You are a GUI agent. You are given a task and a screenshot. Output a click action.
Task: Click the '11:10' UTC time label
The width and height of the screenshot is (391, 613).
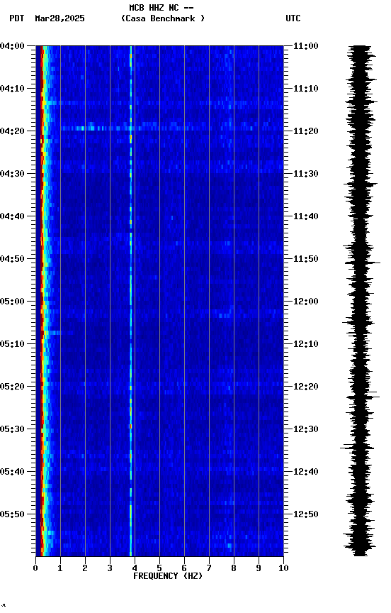(x=306, y=89)
